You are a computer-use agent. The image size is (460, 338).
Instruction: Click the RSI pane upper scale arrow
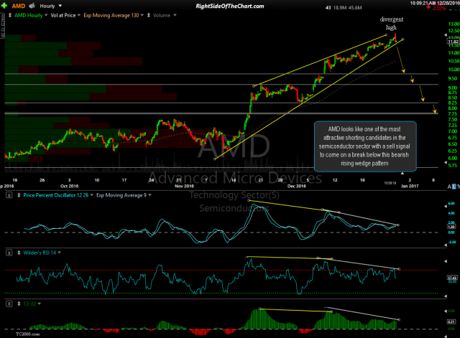[x=446, y=261]
